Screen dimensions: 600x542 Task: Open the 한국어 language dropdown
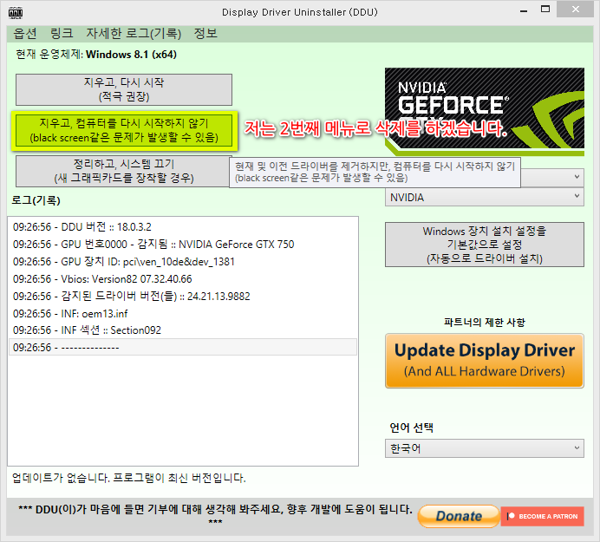click(485, 448)
